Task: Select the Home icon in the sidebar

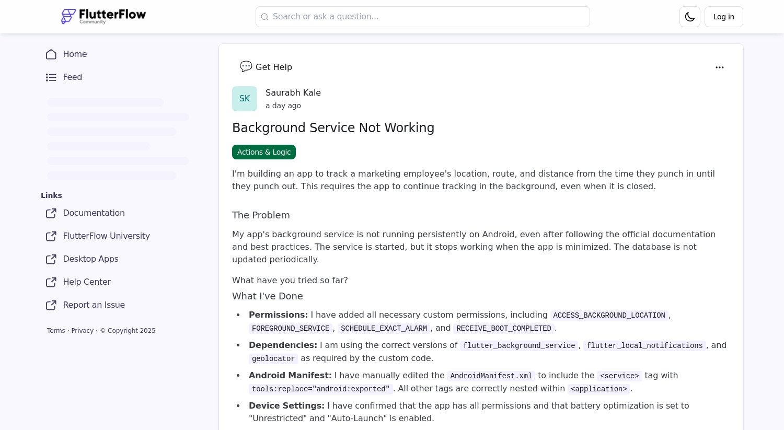Action: click(x=51, y=54)
